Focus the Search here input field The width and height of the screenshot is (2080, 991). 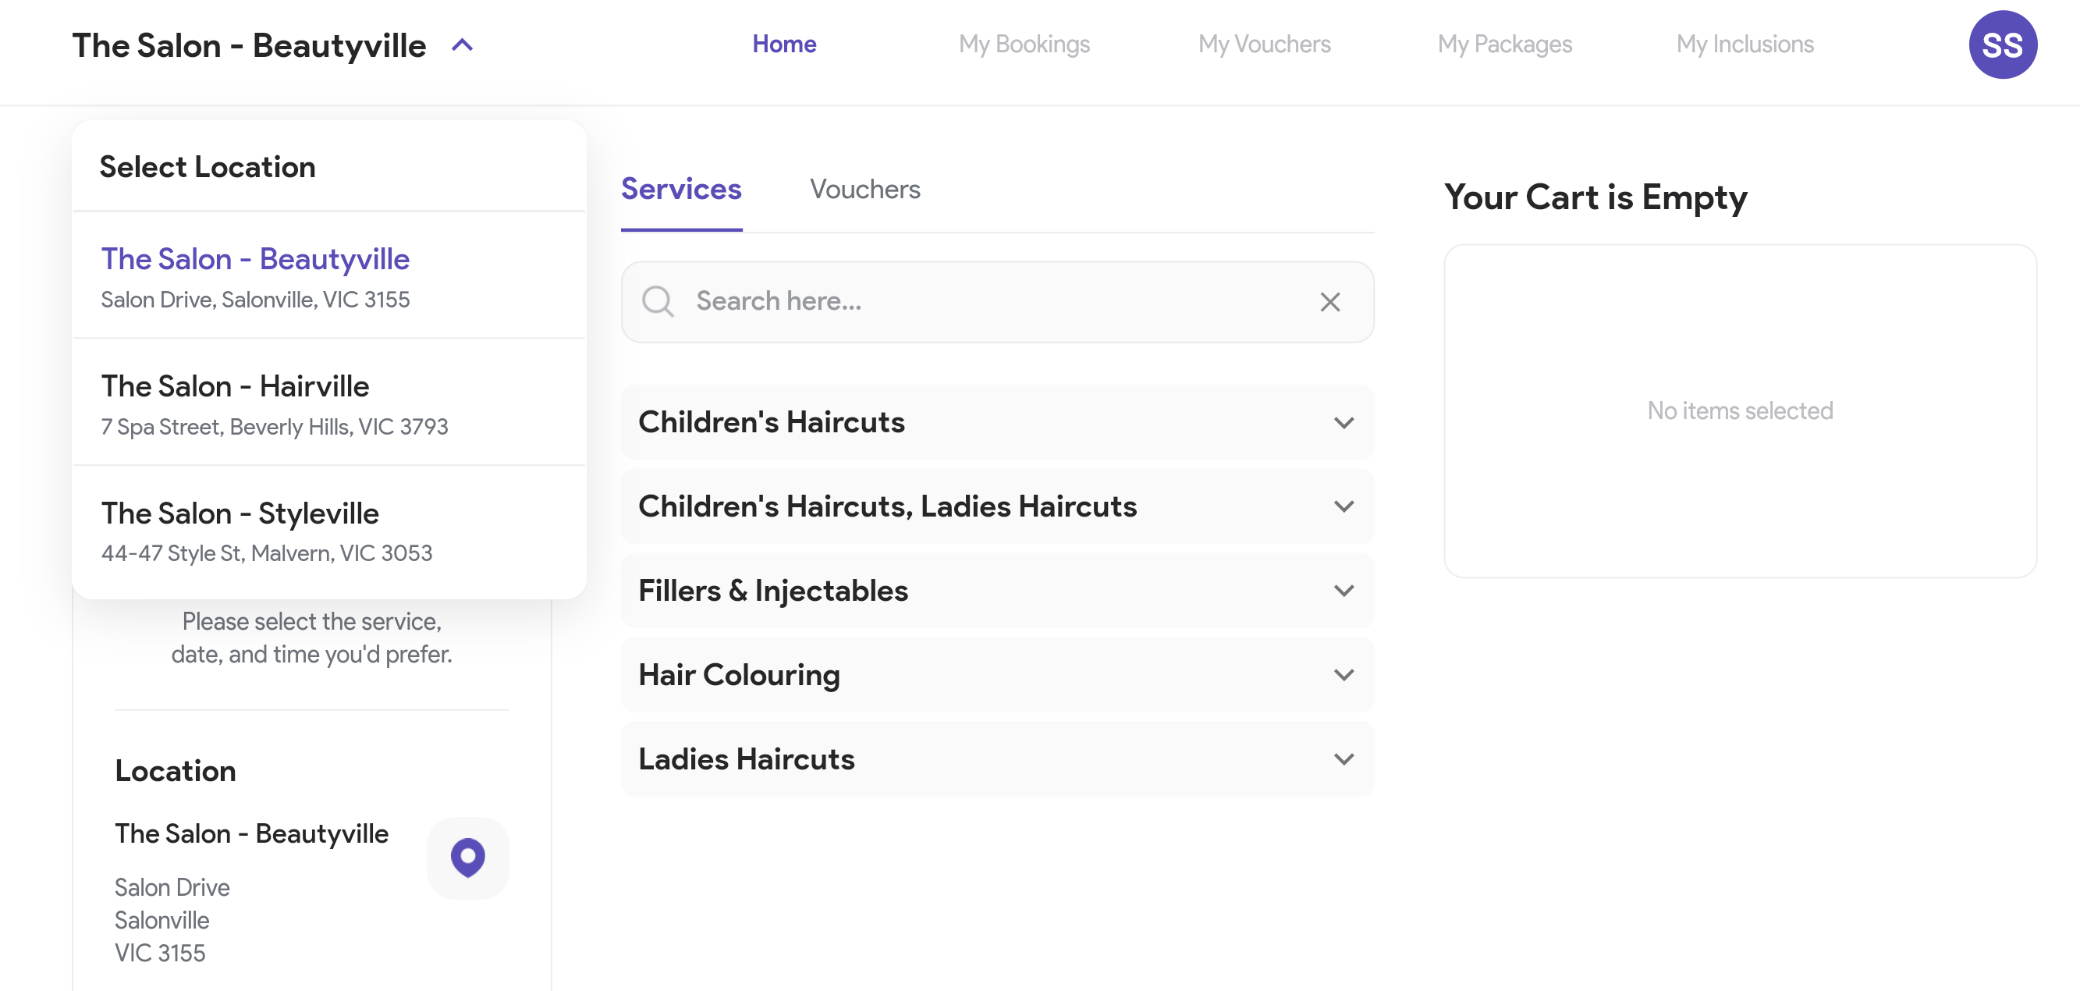coord(997,301)
